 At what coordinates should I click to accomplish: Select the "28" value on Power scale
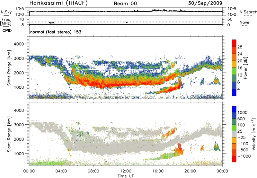point(240,47)
